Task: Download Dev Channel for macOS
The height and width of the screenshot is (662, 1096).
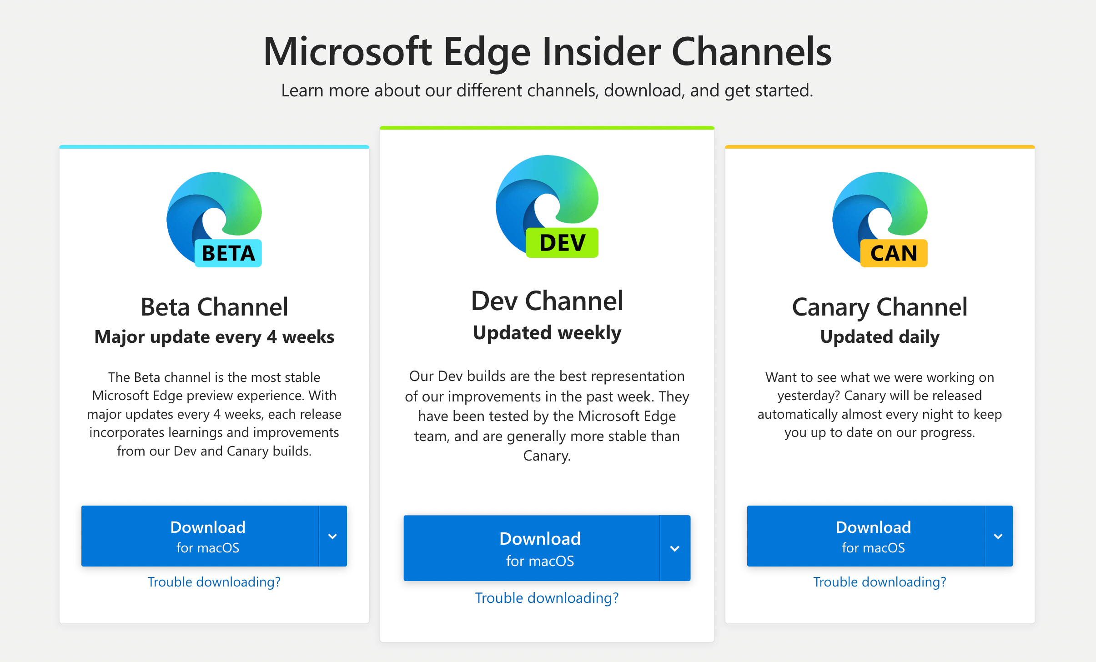Action: tap(532, 548)
